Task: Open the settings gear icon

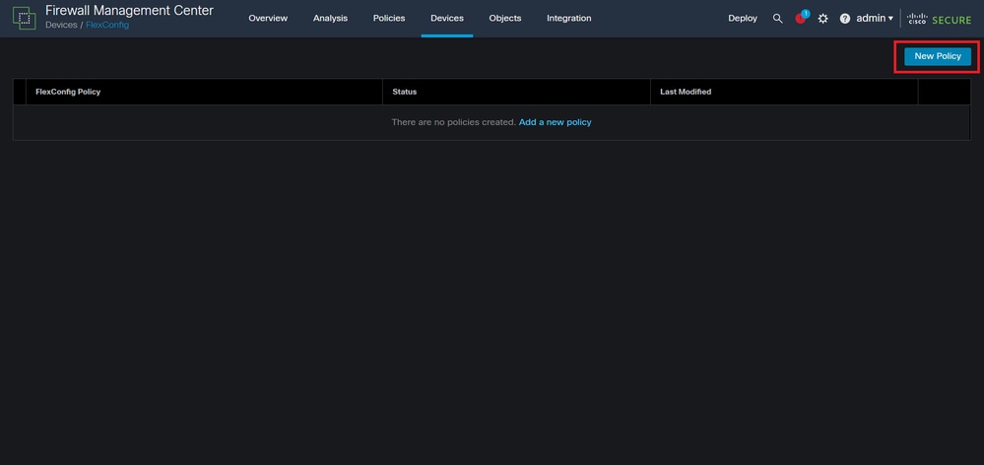Action: tap(822, 18)
